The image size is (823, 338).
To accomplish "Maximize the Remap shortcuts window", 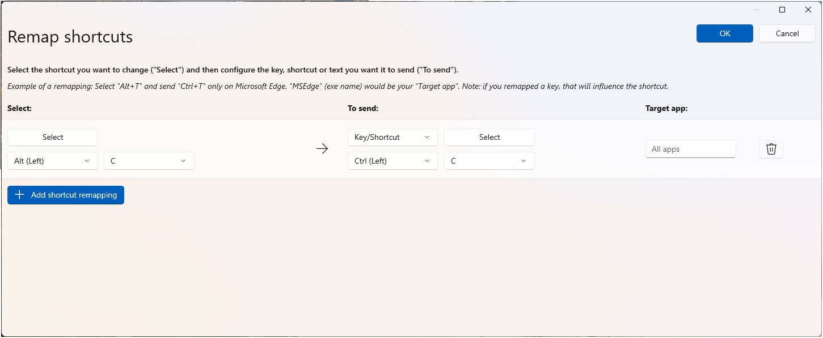I will pos(782,10).
